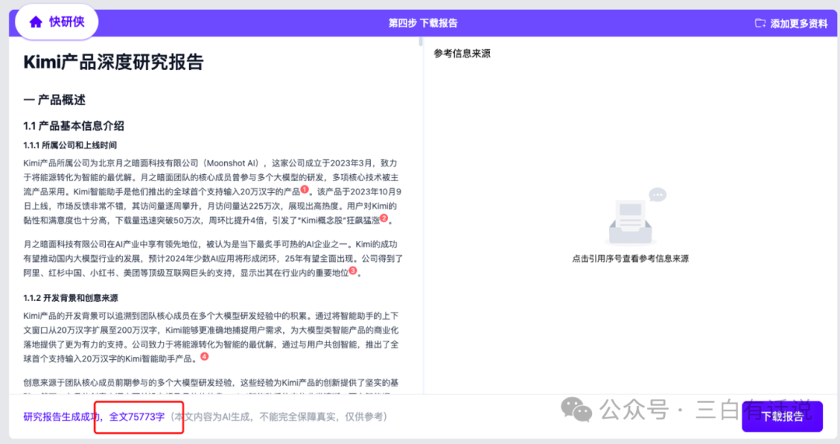Click the 下载报告 button
This screenshot has height=444, width=840.
782,417
